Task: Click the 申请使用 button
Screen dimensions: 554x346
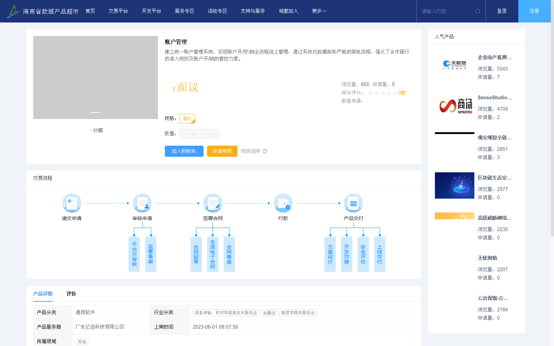Action: [x=222, y=151]
